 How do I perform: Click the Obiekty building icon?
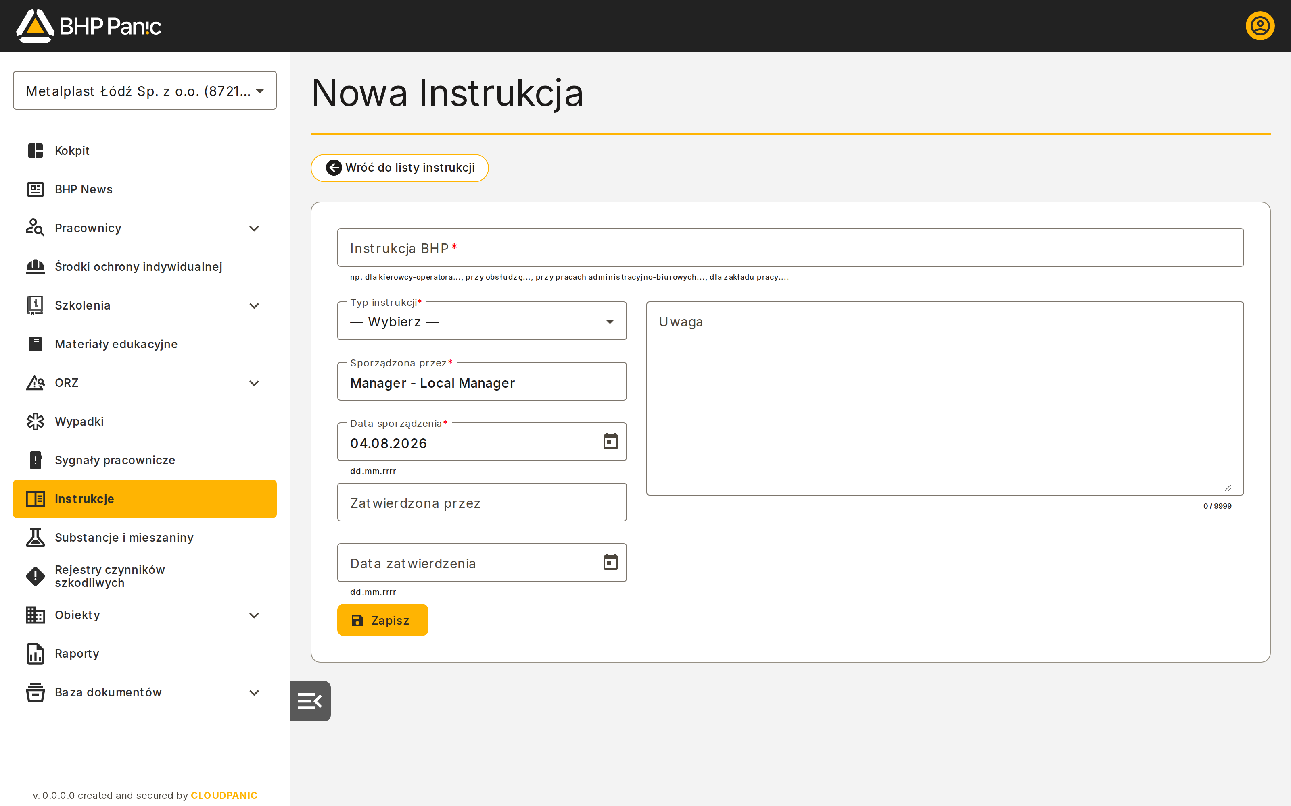[x=35, y=615]
